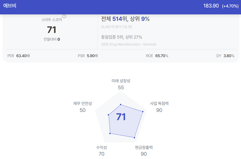Click the question mark help icon

[x=64, y=16]
